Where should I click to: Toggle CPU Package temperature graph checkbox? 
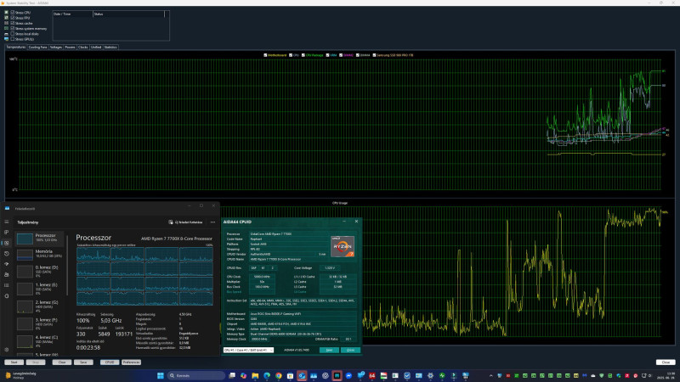tap(303, 55)
